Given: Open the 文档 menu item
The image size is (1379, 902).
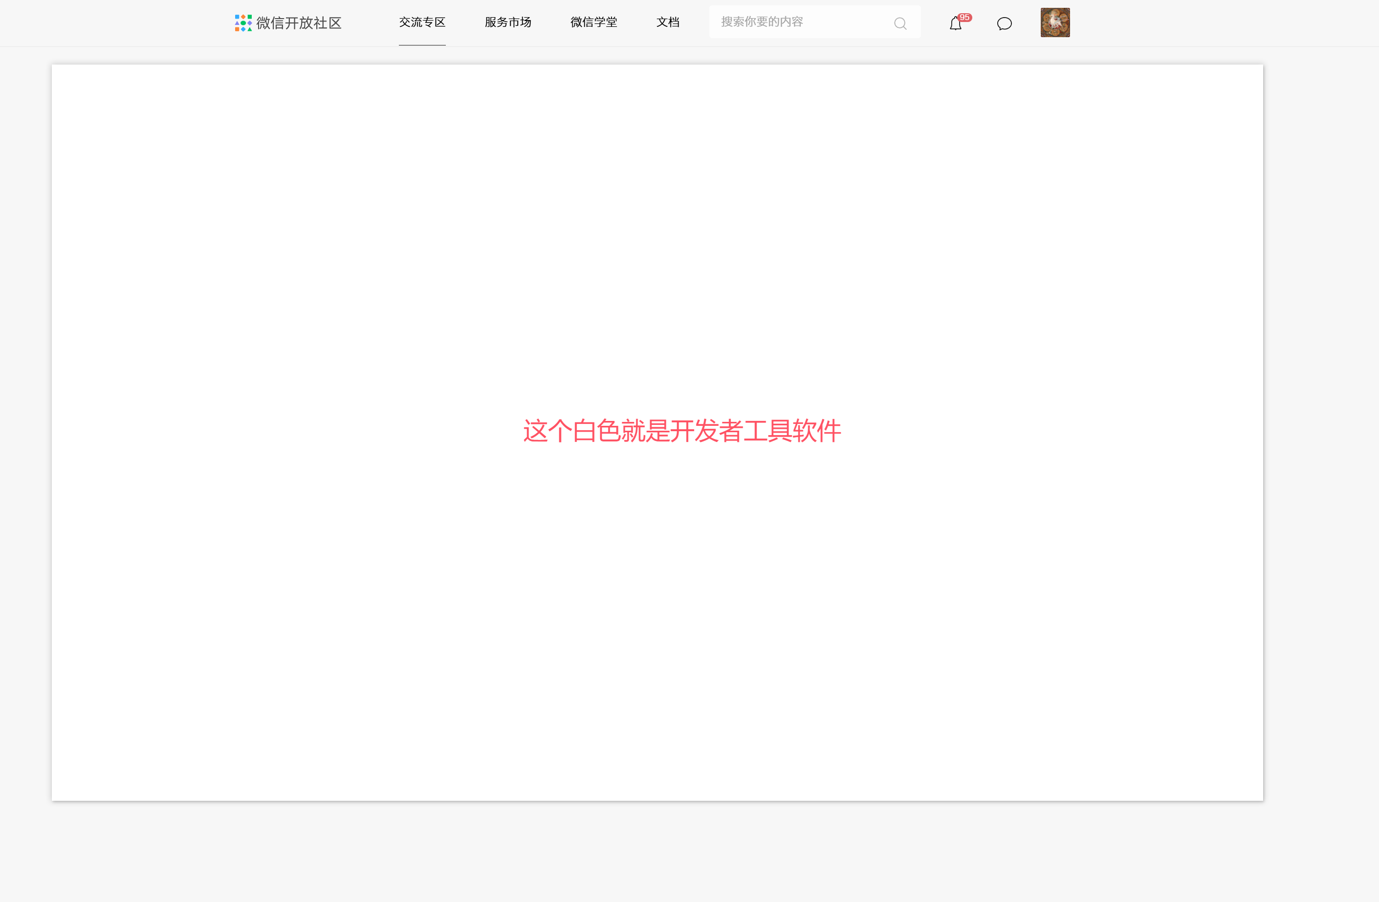Looking at the screenshot, I should click(x=667, y=22).
